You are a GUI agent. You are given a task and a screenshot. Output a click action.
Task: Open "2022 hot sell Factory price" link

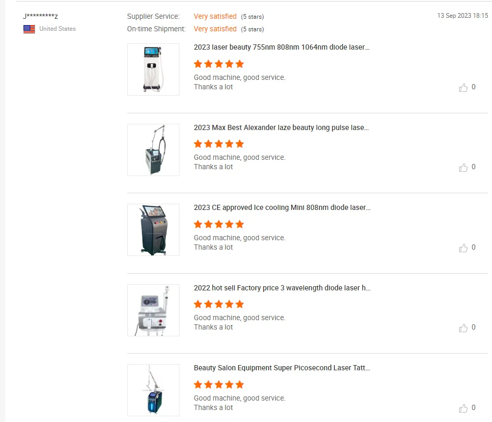coord(282,288)
